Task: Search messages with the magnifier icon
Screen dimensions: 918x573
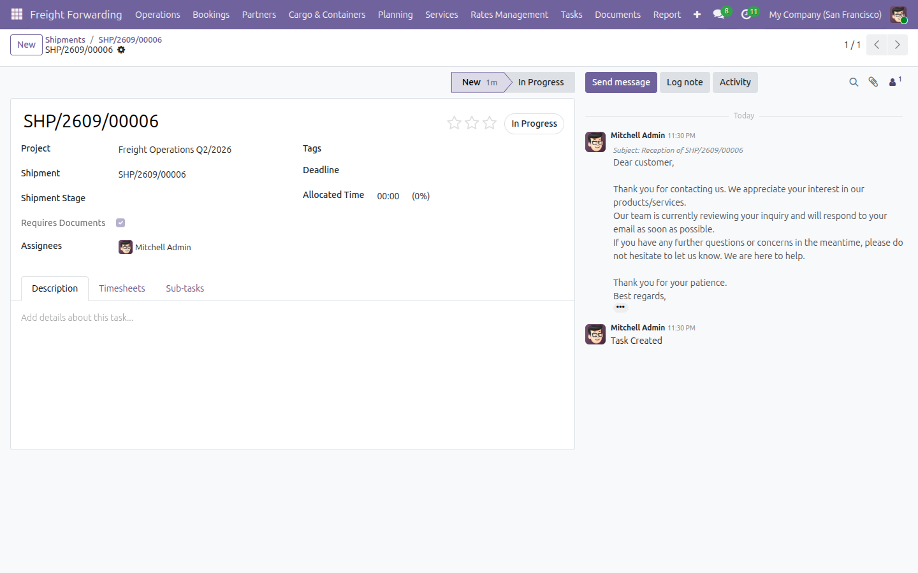Action: 854,82
